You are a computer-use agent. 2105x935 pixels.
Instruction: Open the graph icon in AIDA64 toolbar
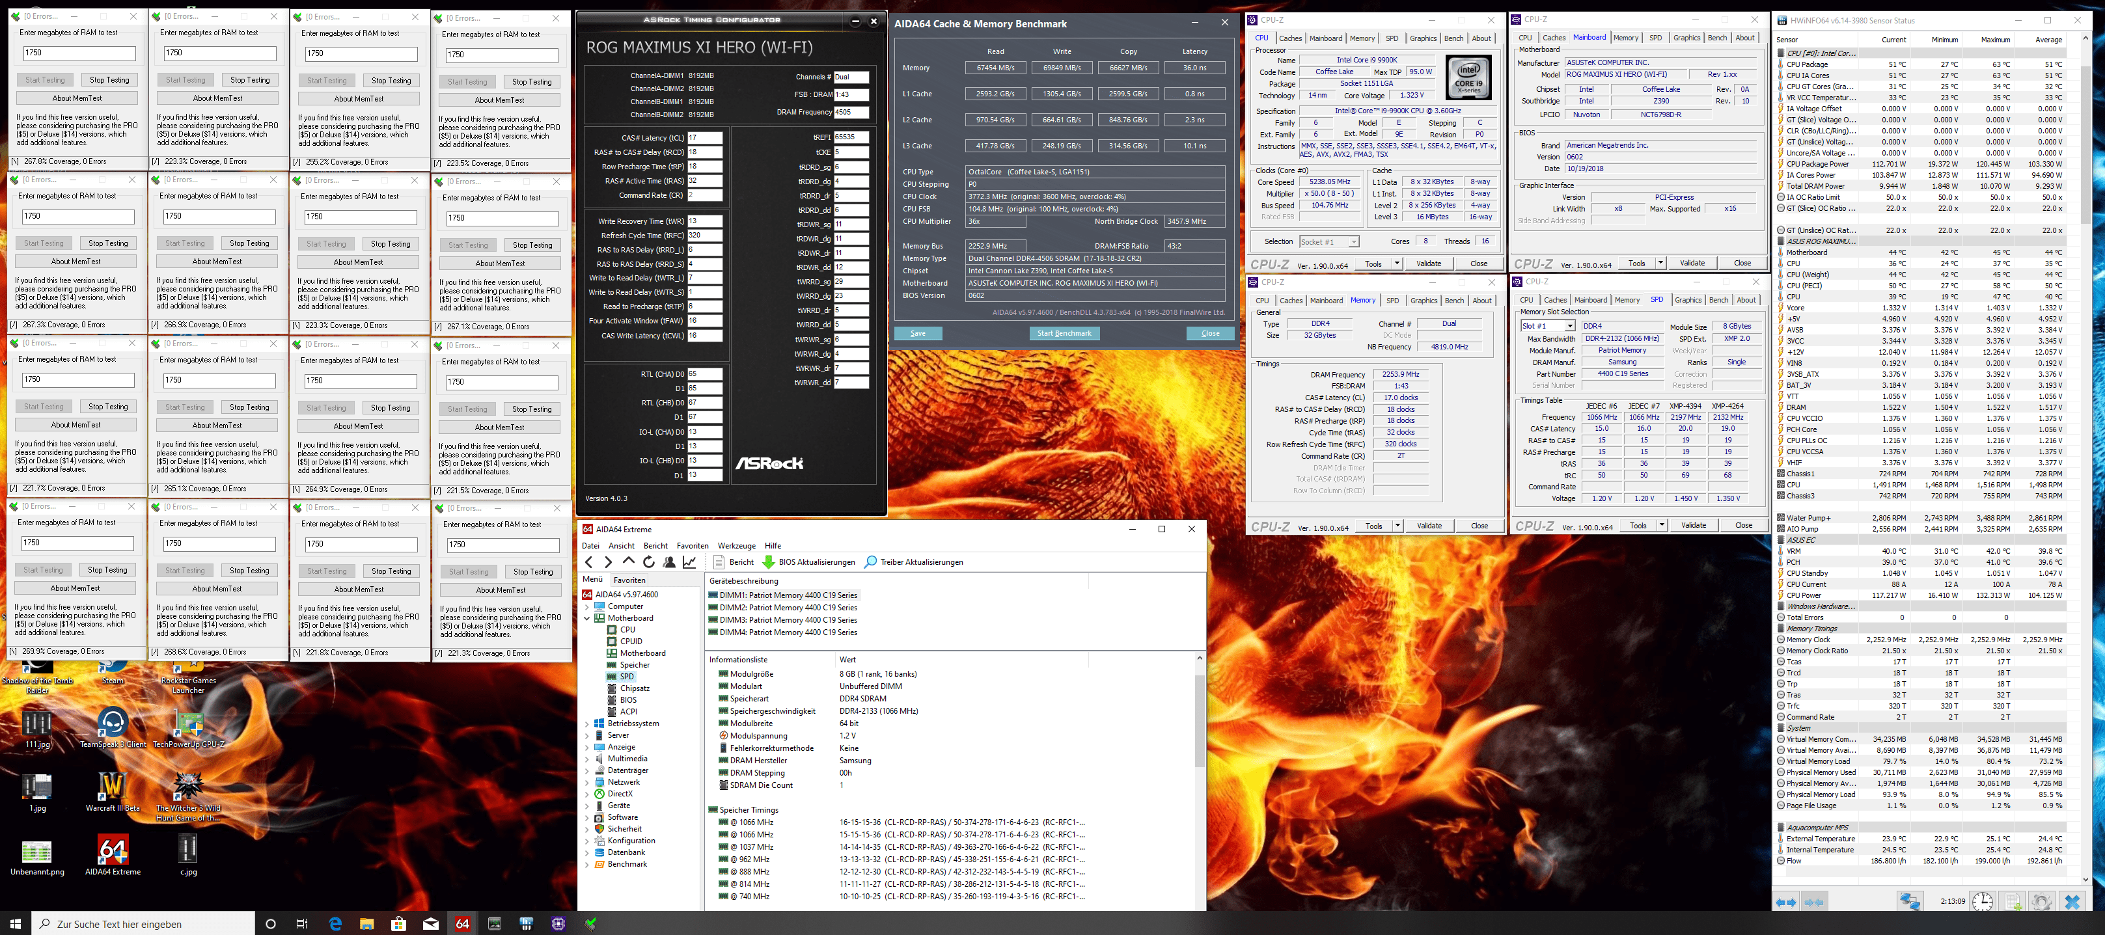pyautogui.click(x=690, y=562)
